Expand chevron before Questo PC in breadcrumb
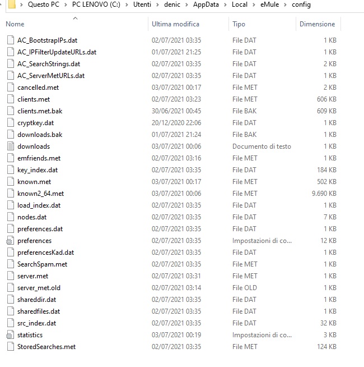 tap(21, 4)
